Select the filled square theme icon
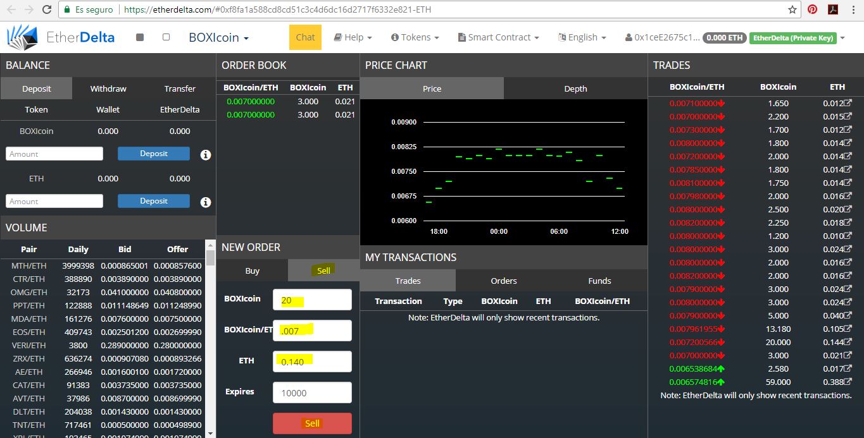Image resolution: width=864 pixels, height=438 pixels. [140, 37]
